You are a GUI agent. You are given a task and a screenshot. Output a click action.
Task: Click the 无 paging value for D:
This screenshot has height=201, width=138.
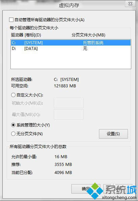pos(85,49)
